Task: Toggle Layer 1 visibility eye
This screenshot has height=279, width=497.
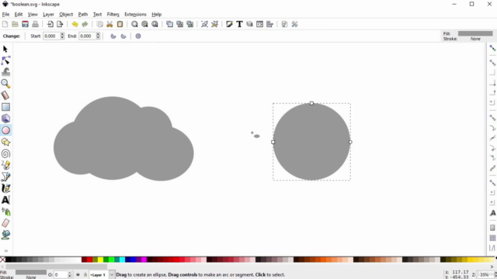Action: coord(78,275)
